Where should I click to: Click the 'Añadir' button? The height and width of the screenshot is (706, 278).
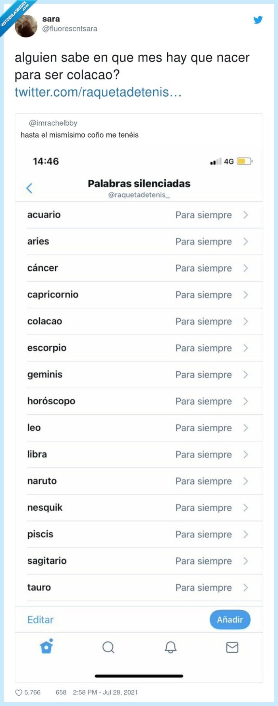click(230, 619)
